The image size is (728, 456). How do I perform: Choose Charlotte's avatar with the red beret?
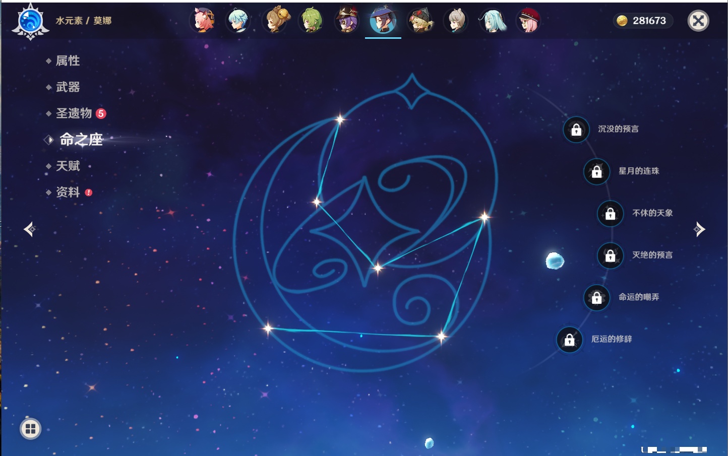(528, 21)
